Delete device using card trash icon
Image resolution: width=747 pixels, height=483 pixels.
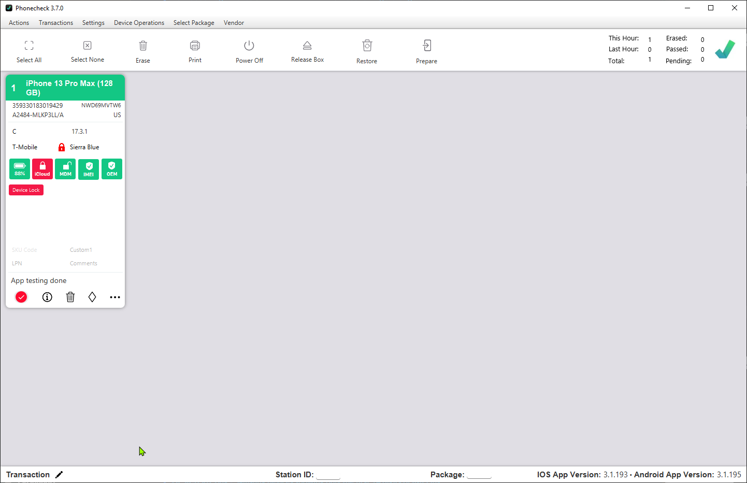tap(70, 297)
